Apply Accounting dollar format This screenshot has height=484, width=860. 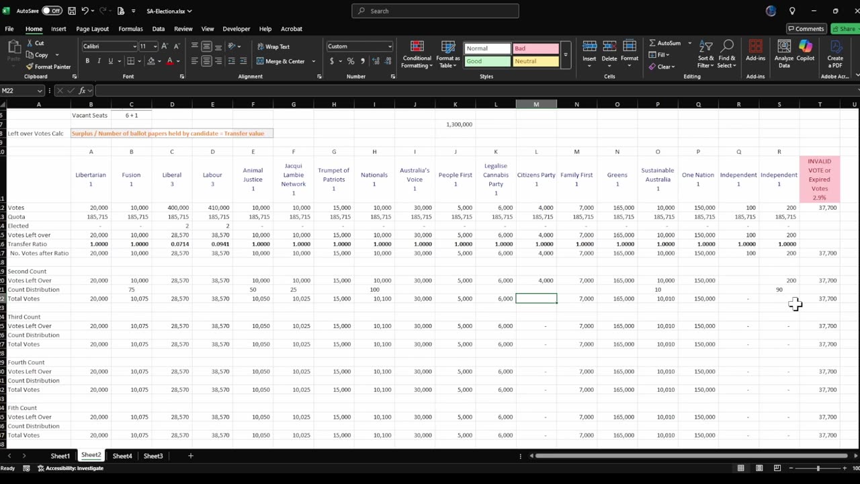pyautogui.click(x=332, y=61)
